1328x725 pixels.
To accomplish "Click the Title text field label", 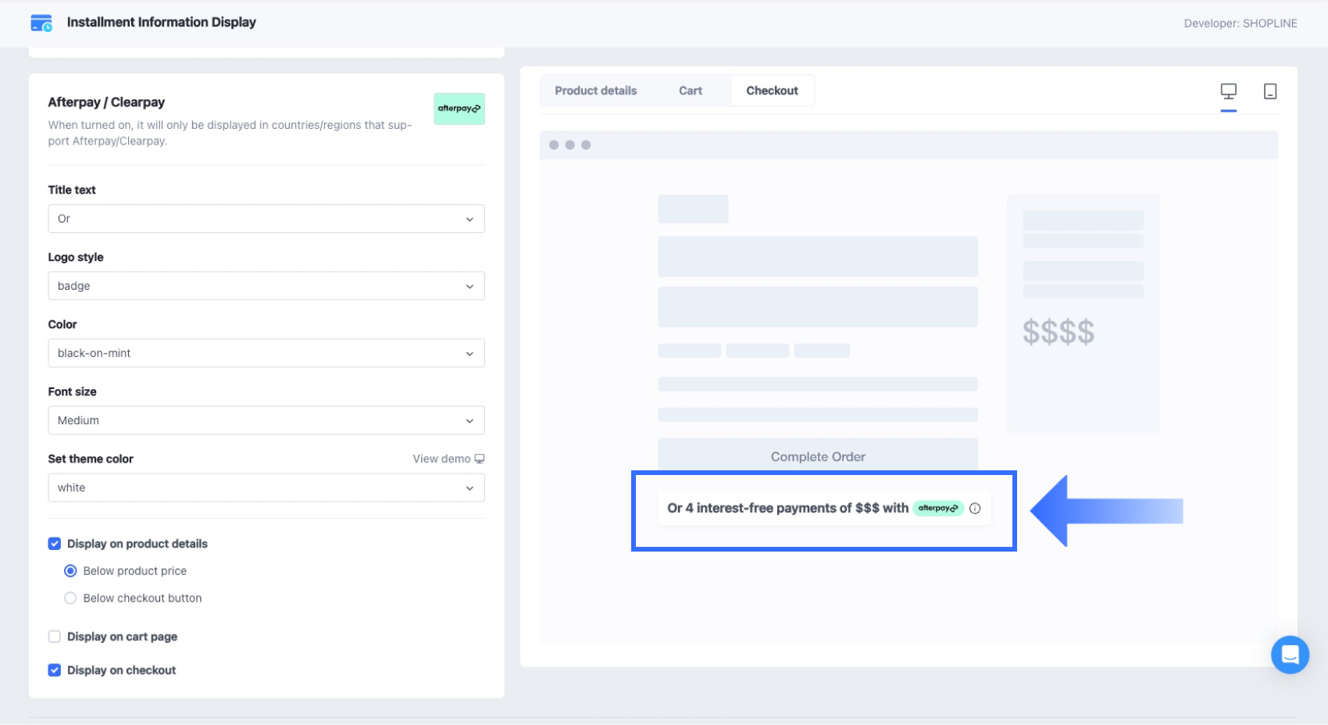I will 72,190.
